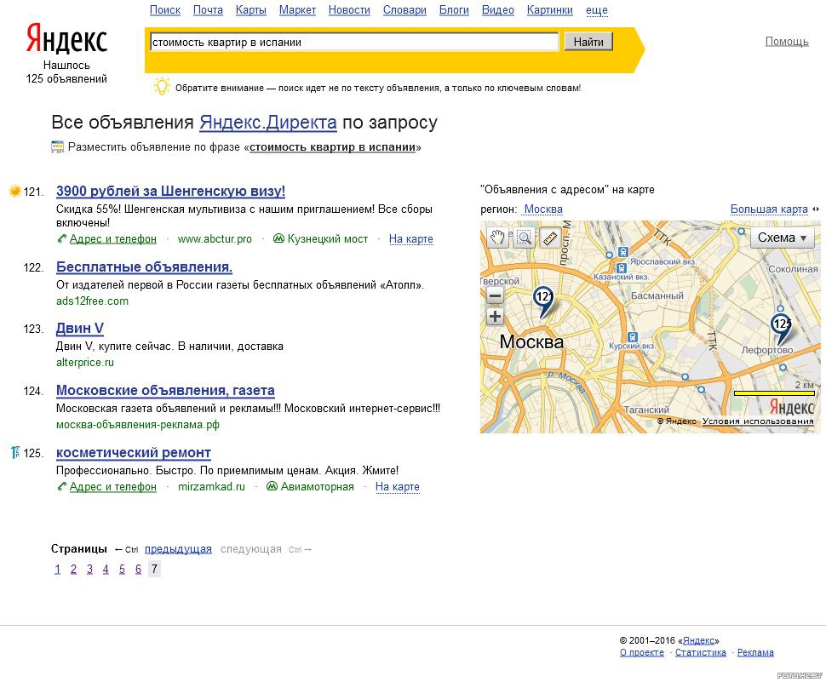Viewport: 826px width, 682px height.
Task: Open the Поиск service tab
Action: pyautogui.click(x=165, y=10)
